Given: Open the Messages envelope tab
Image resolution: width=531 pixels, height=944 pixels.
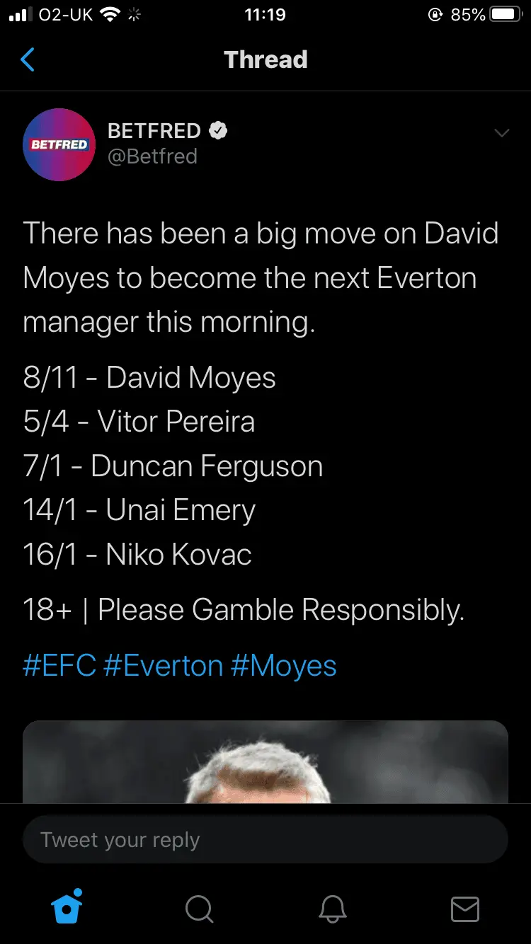Looking at the screenshot, I should click(464, 909).
